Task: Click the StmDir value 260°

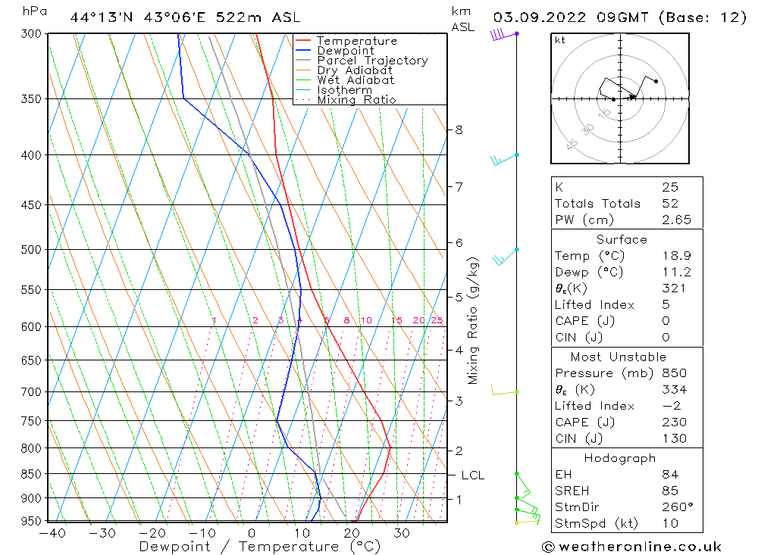Action: coord(677,507)
